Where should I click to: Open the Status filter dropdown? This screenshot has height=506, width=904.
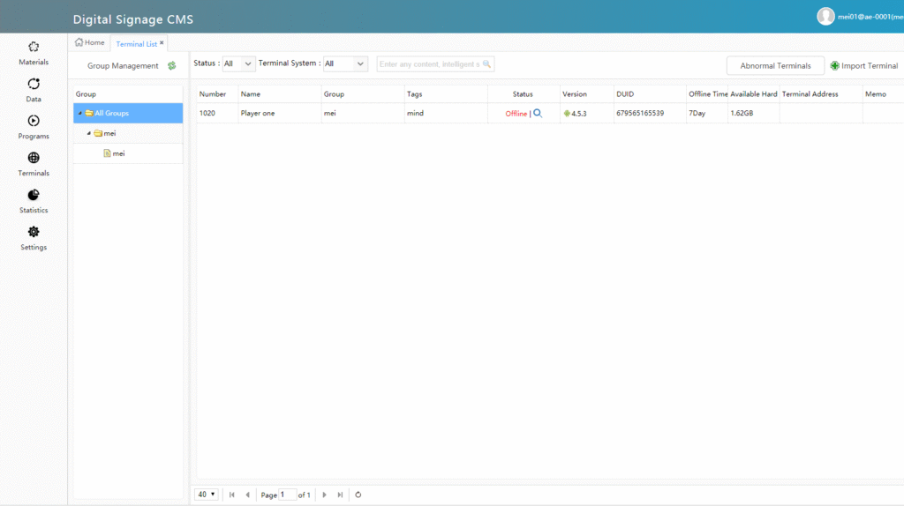click(238, 64)
